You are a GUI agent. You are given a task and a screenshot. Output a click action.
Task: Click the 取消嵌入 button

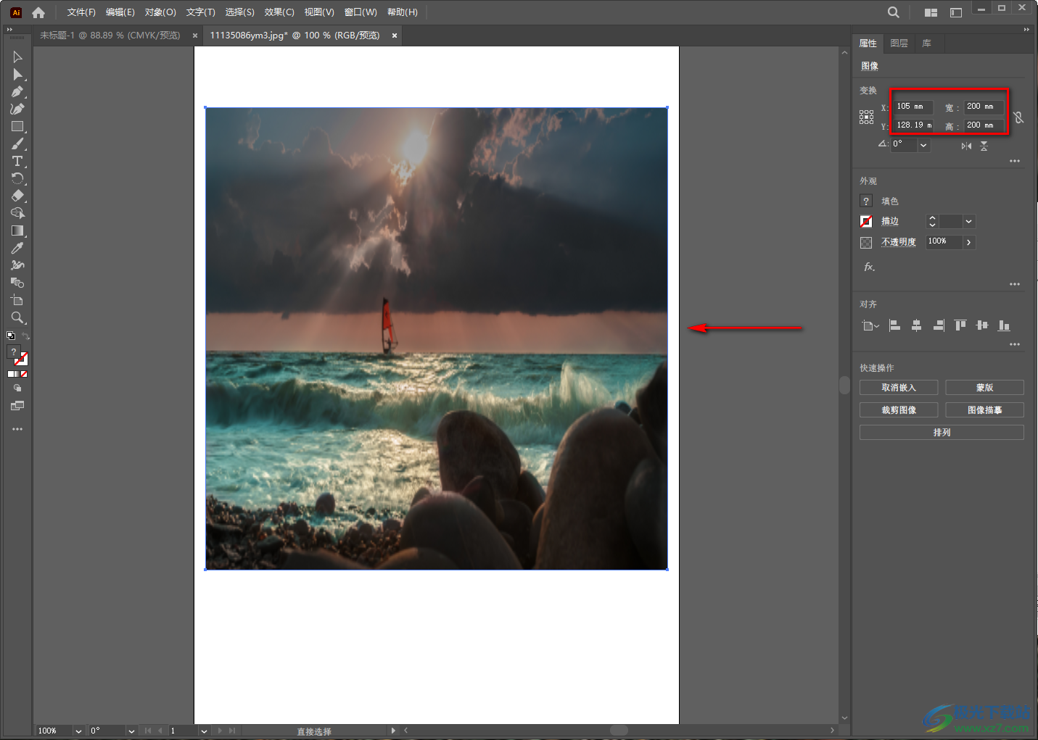pyautogui.click(x=899, y=388)
